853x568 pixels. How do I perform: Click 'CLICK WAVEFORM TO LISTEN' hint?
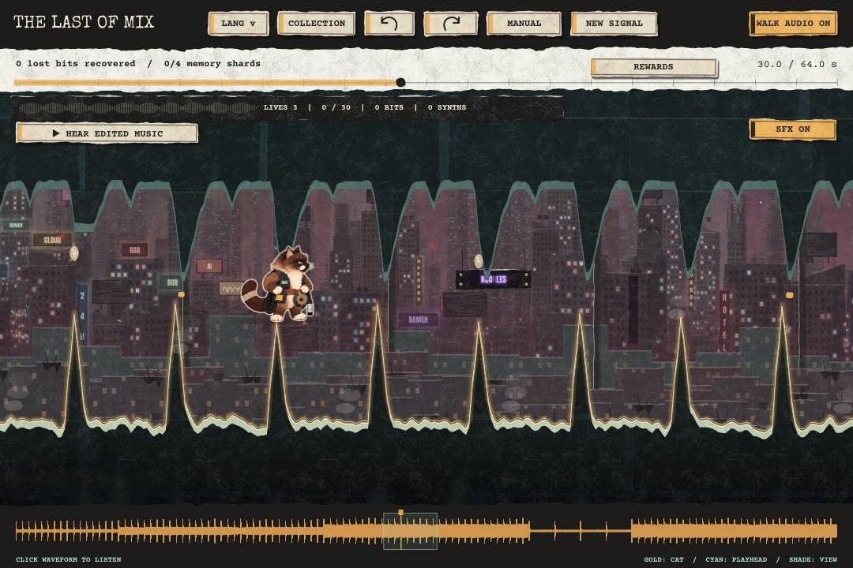pyautogui.click(x=69, y=559)
